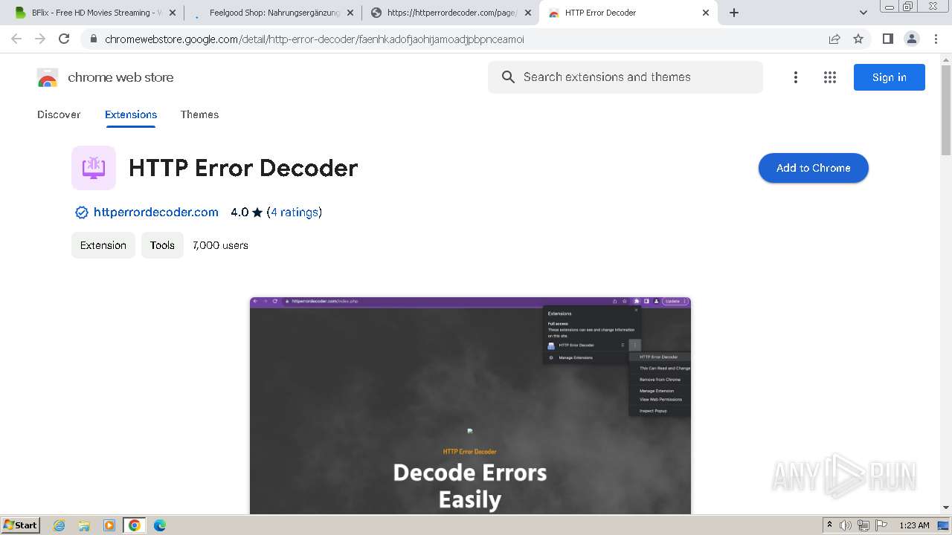Screen dimensions: 952x535
Task: Click the Chrome forward arrow
Action: [40, 39]
